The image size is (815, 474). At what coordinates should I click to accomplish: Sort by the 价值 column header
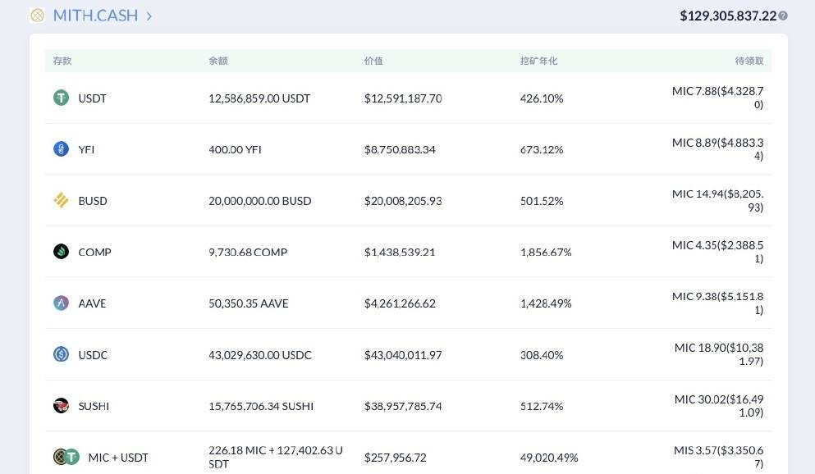pos(373,61)
